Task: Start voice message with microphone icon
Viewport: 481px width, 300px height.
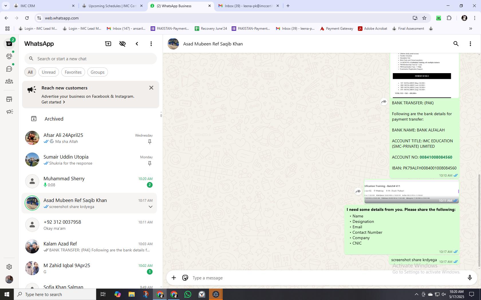Action: [470, 278]
